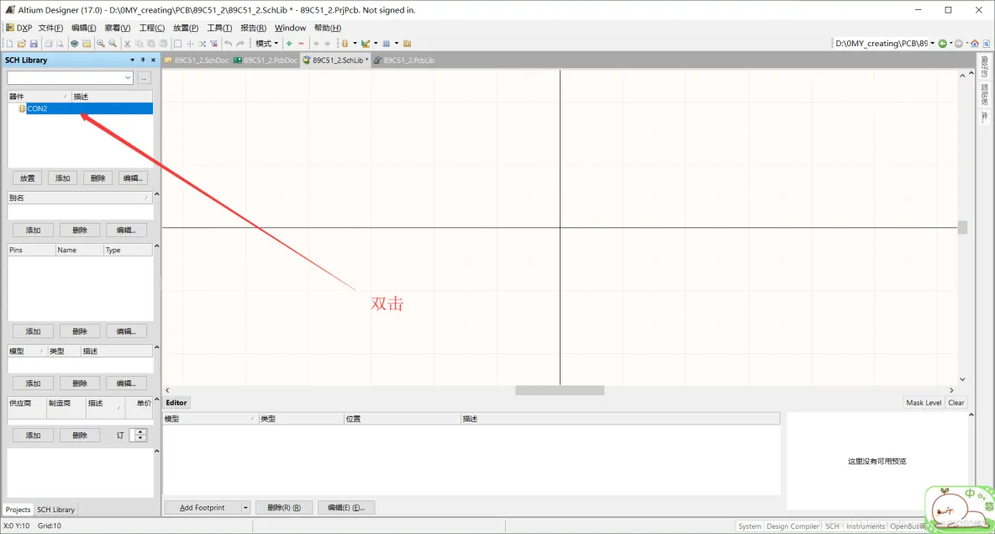This screenshot has height=534, width=995.
Task: Open the 模式 mode dropdown
Action: pos(266,43)
